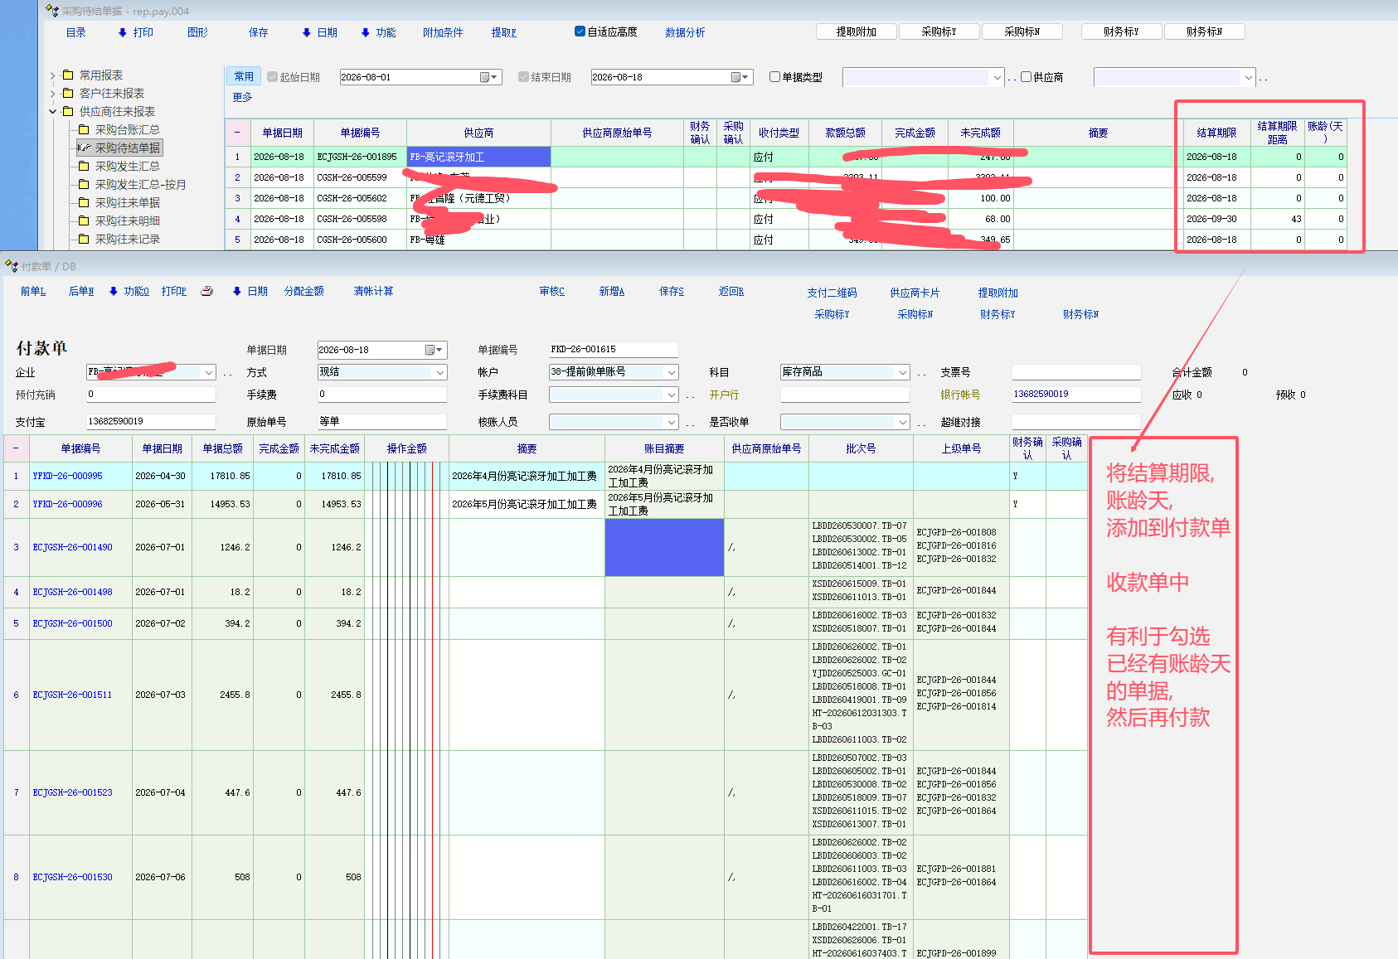Click ellipsis lookup next to 单据类型 dropdown
Screen dimensions: 1398x959
pos(1012,79)
